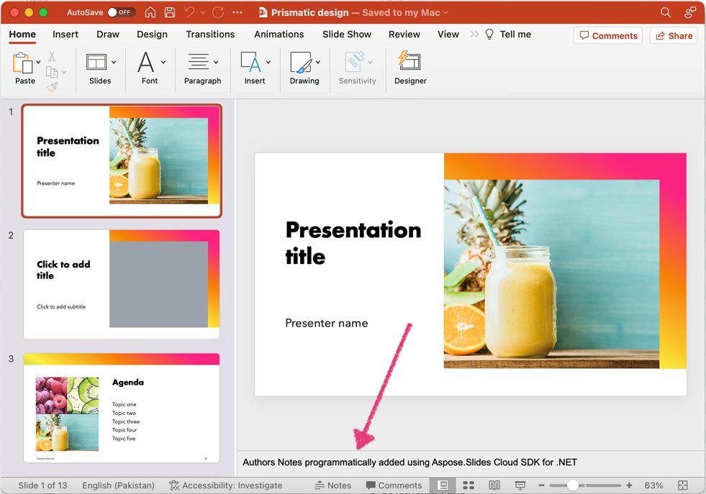
Task: Expand the document title Saved status dropdown
Action: 445,12
